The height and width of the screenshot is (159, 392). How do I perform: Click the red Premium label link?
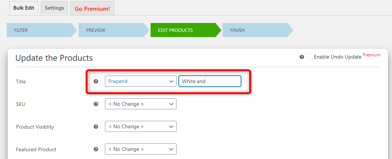click(x=372, y=55)
